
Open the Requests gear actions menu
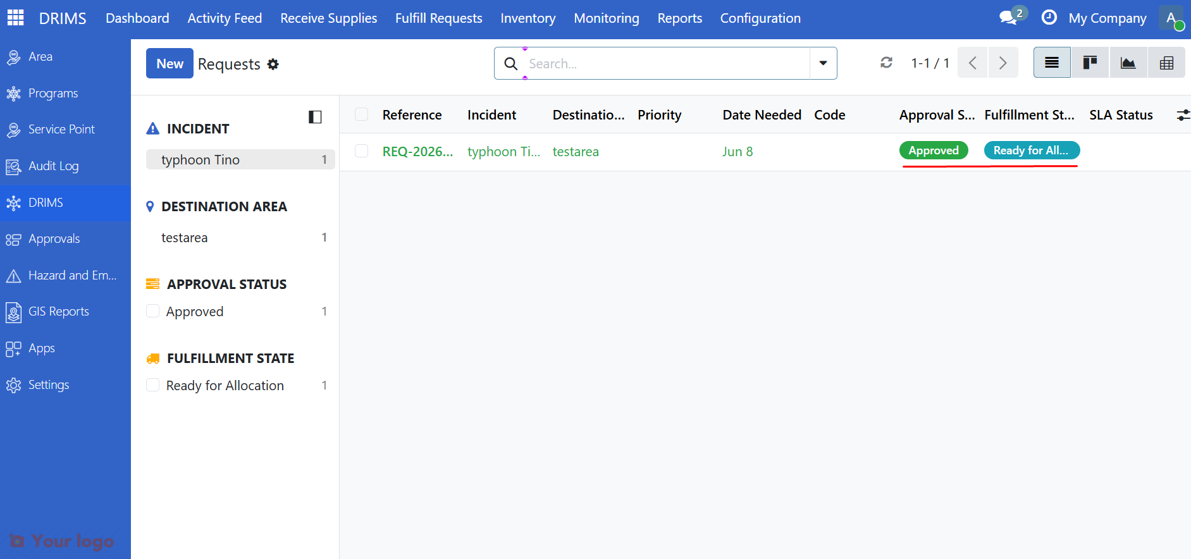[x=273, y=64]
